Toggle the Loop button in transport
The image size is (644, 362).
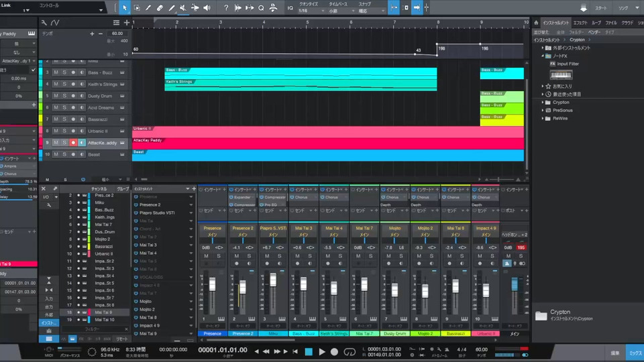pos(349,351)
